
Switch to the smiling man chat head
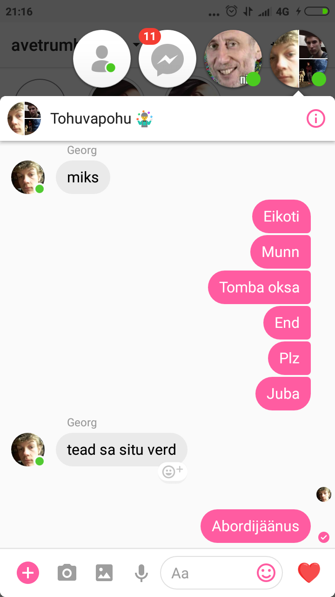pos(233,58)
